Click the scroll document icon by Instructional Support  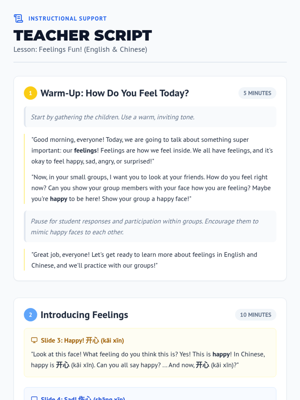click(18, 18)
